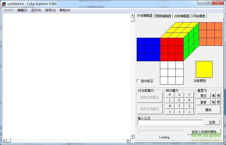Viewport: 226px width, 145px height.
Task: Enable the 自动修正 checkbox
Action: (138, 81)
